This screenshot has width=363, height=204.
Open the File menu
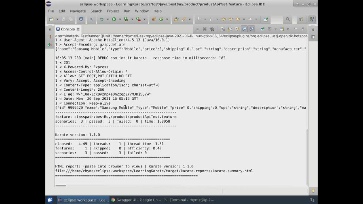(x=51, y=11)
